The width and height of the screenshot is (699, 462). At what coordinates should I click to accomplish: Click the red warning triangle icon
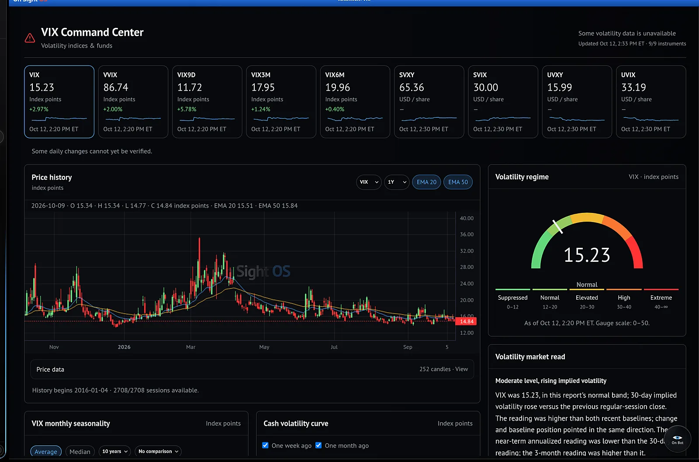(x=30, y=38)
